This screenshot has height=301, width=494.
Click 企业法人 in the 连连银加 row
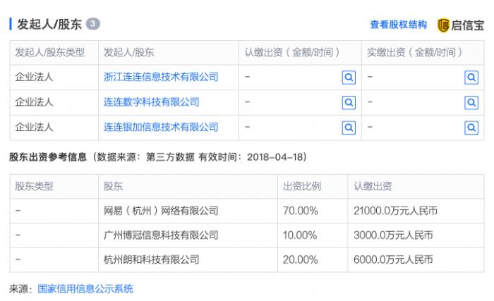[x=34, y=127]
